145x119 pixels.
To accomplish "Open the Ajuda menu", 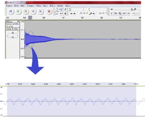I will click(68, 6).
